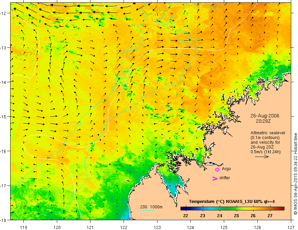The height and width of the screenshot is (230, 298).
Task: Click the Temperature NOAA15_L3U colorbar title
Action: click(x=232, y=201)
